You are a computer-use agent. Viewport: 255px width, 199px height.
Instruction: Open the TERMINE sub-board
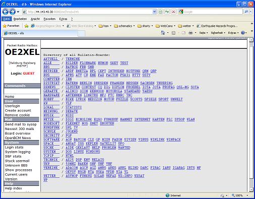(73, 59)
